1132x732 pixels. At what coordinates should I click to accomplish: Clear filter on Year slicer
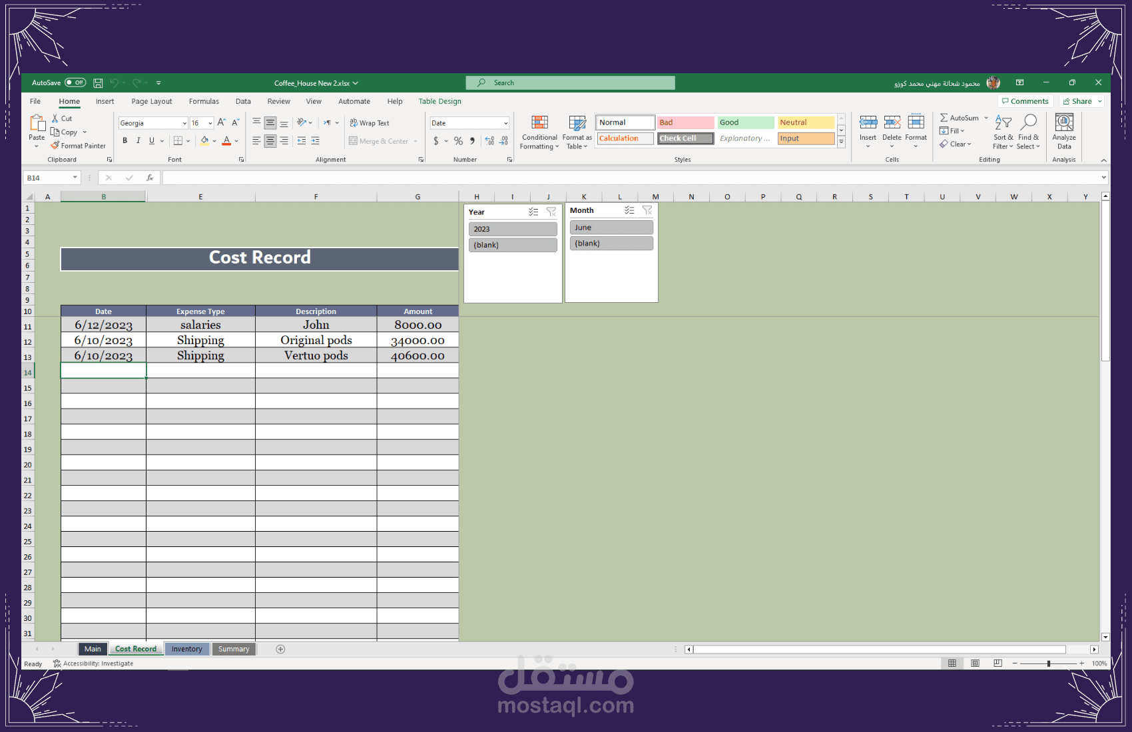(x=551, y=212)
